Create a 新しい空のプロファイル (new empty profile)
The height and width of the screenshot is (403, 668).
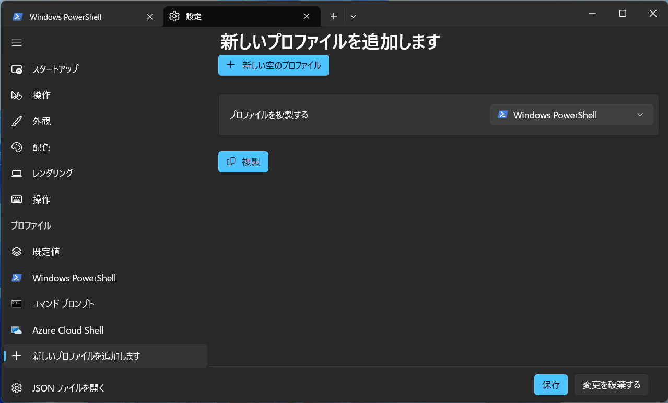[273, 65]
